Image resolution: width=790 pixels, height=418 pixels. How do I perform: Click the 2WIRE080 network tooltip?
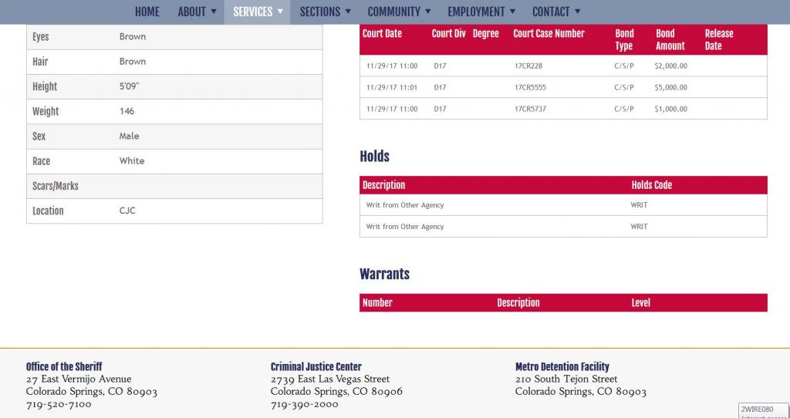(x=762, y=410)
